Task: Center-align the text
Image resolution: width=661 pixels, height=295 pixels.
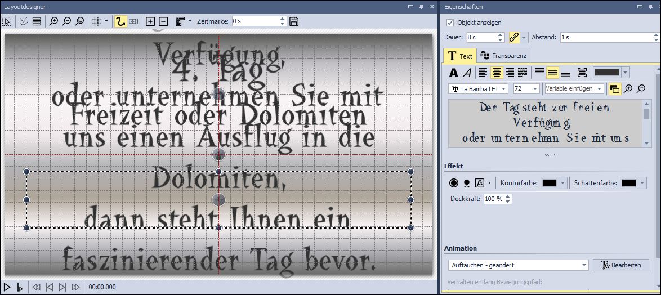Action: 497,73
